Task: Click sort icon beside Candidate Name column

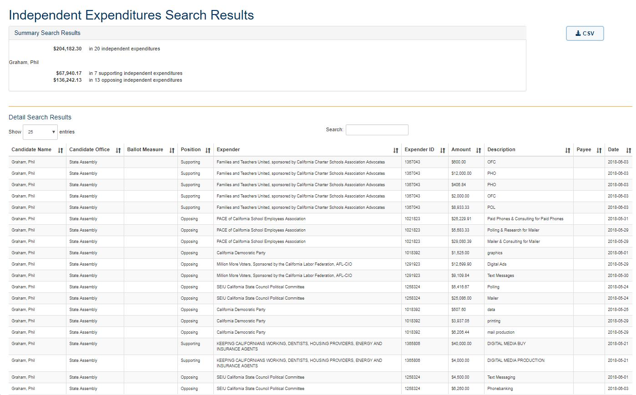Action: tap(61, 150)
